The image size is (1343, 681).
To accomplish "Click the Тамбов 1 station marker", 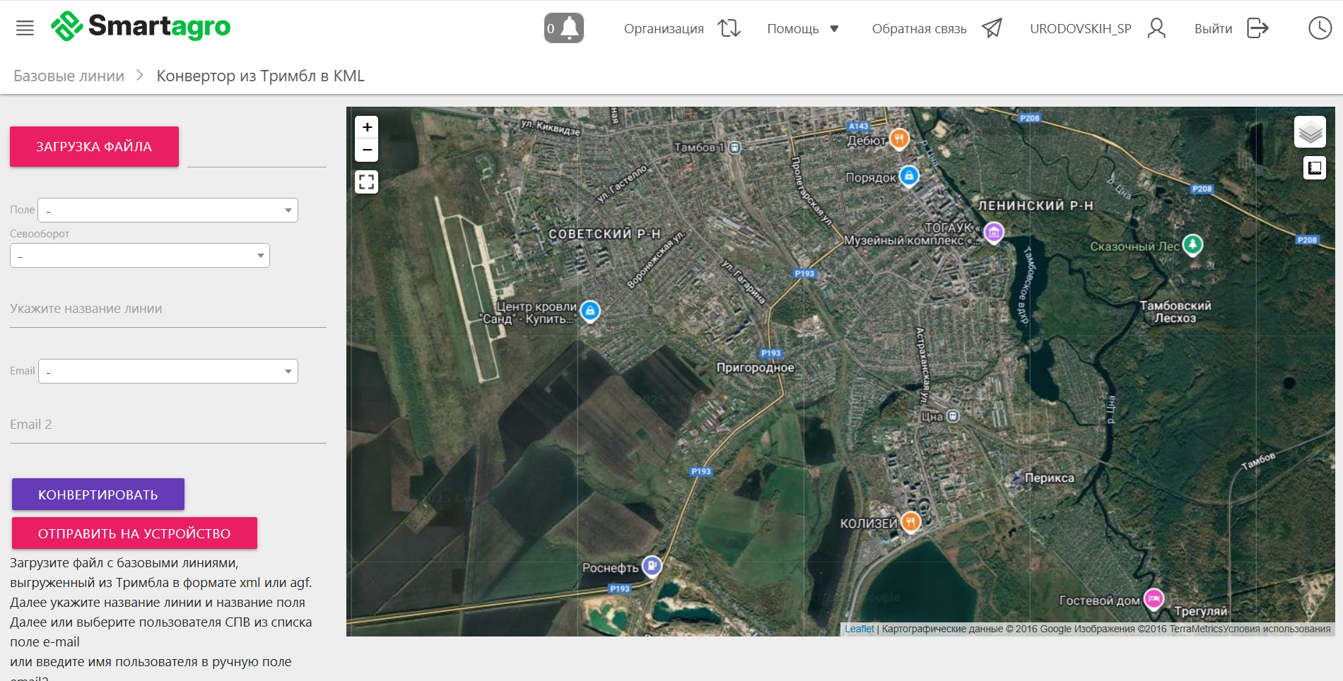I will coord(735,148).
